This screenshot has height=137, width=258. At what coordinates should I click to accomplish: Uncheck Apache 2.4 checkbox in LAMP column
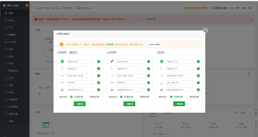click(x=148, y=62)
